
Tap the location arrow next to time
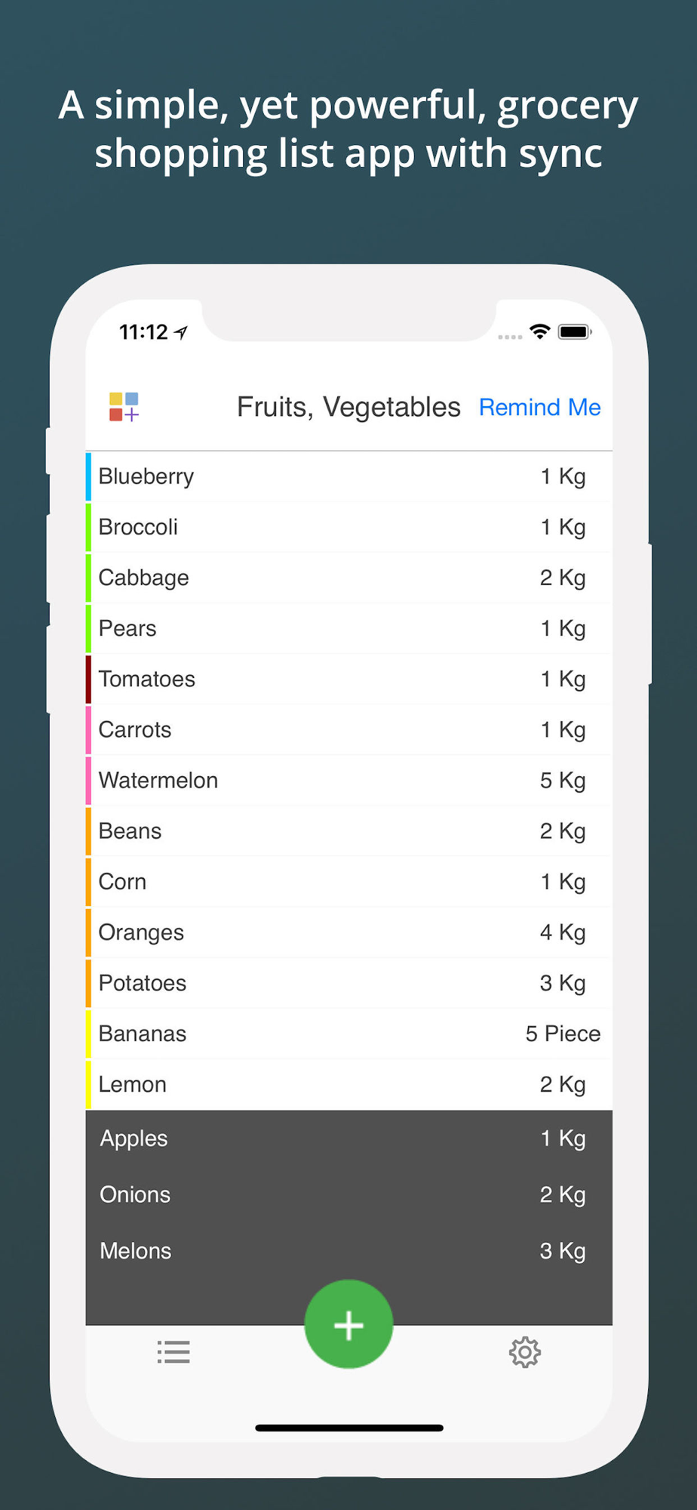[181, 332]
